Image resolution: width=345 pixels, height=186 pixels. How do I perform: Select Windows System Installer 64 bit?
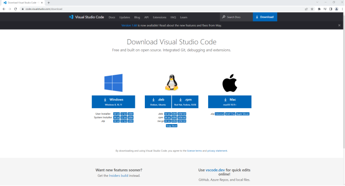[x=116, y=118]
